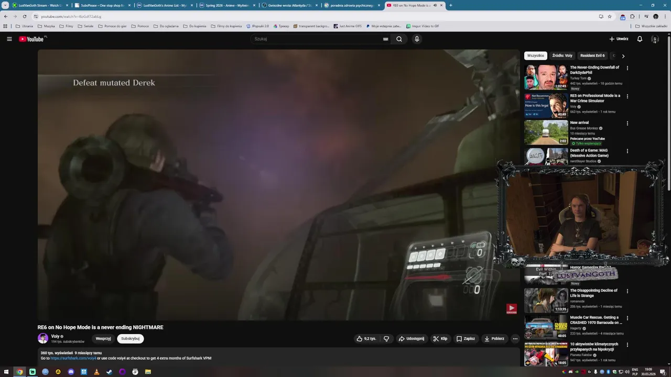The width and height of the screenshot is (671, 377).
Task: Select Resident Evil 6 filter chip
Action: coord(592,56)
